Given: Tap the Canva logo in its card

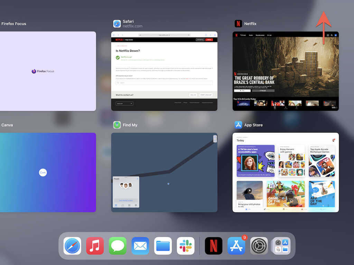Looking at the screenshot, I should tap(43, 173).
